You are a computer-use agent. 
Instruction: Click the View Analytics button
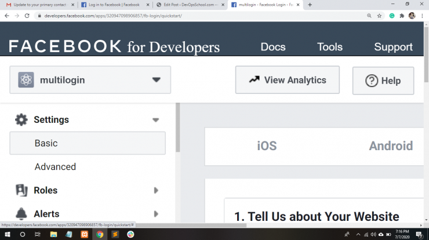(288, 80)
